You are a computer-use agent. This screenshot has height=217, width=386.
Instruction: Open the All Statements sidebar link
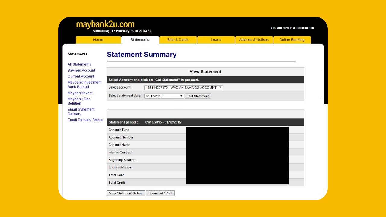click(79, 64)
